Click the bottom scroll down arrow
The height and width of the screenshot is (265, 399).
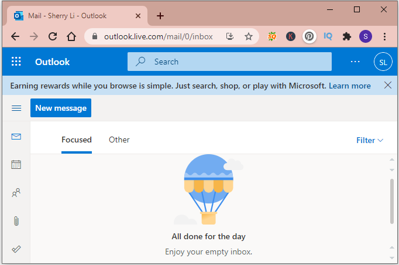[x=392, y=258]
